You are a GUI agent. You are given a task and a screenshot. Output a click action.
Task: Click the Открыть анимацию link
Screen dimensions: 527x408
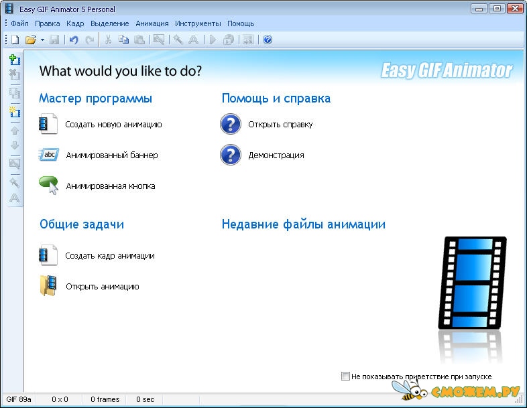(103, 287)
